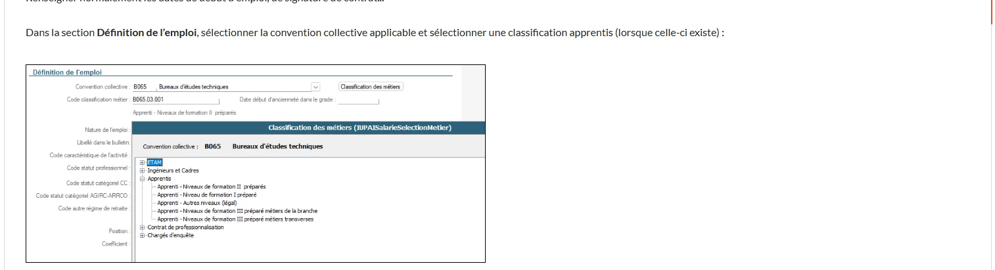Expand the Contrat de professionnalisation node
The width and height of the screenshot is (995, 270).
[142, 227]
